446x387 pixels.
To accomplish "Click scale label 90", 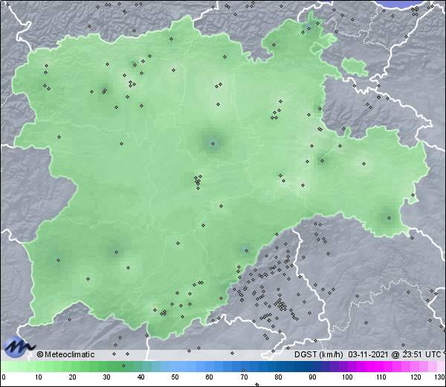I will [312, 377].
